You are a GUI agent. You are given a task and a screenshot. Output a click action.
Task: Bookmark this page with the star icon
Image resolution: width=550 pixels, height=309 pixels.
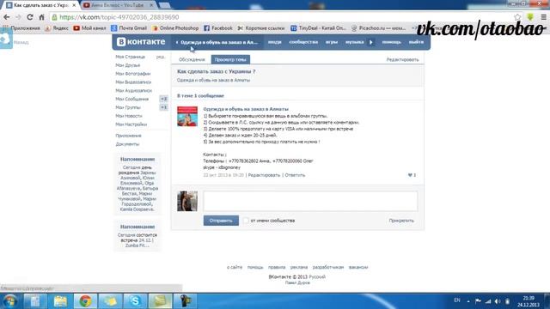(x=517, y=17)
